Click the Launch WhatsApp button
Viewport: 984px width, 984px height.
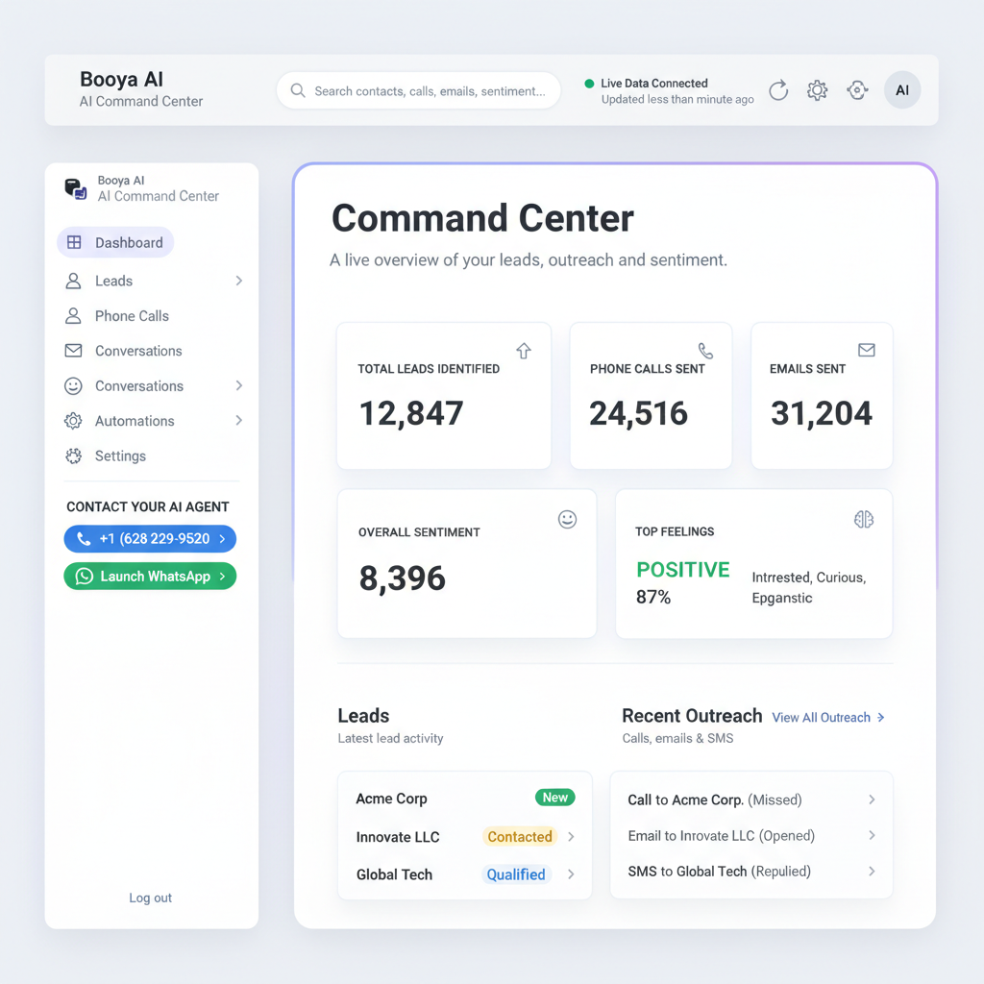coord(150,577)
